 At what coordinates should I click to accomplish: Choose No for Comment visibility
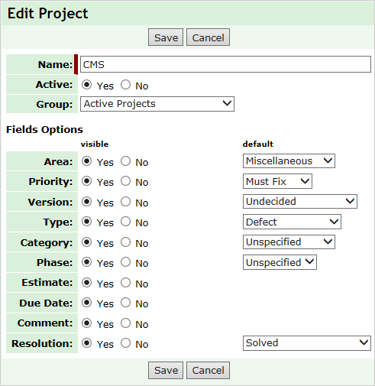[x=125, y=323]
